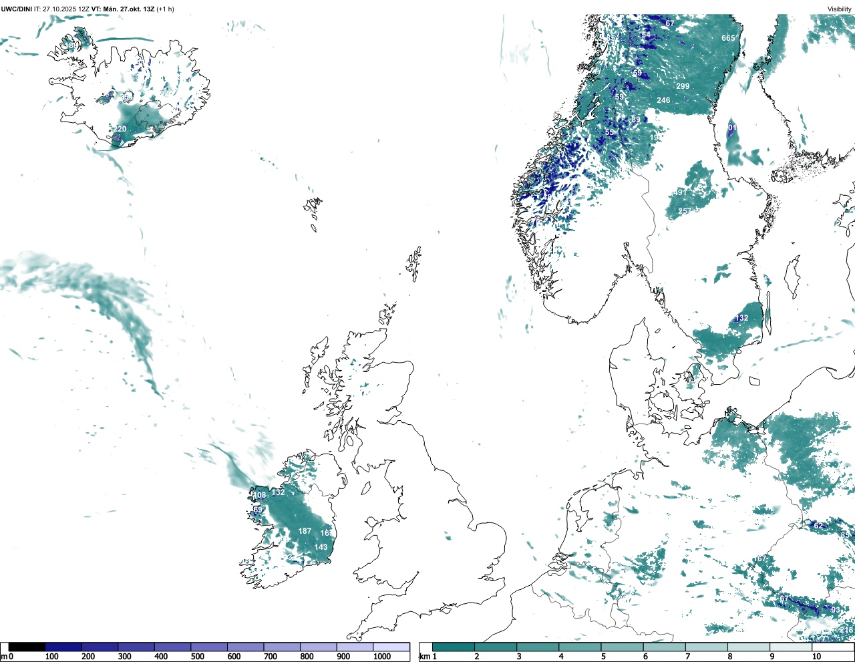
Task: Click the dark navy 100–200 m legend swatch
Action: pos(63,647)
